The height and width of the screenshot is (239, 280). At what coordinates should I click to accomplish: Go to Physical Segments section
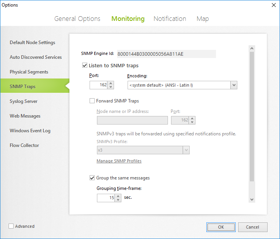pos(29,72)
